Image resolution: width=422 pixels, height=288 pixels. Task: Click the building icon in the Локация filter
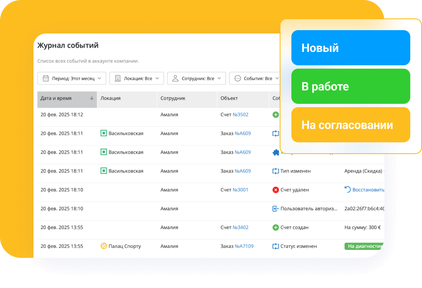click(117, 78)
